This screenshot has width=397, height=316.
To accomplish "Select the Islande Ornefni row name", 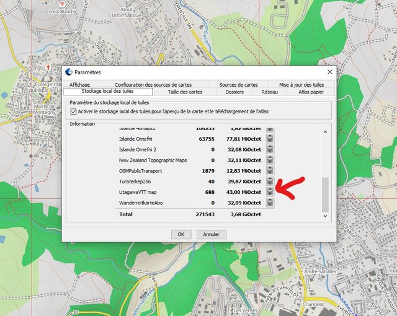I will click(x=135, y=139).
